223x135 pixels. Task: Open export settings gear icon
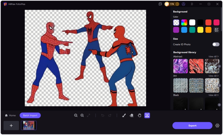[x=217, y=126]
